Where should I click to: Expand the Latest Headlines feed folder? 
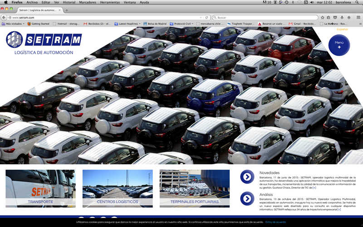pos(128,24)
